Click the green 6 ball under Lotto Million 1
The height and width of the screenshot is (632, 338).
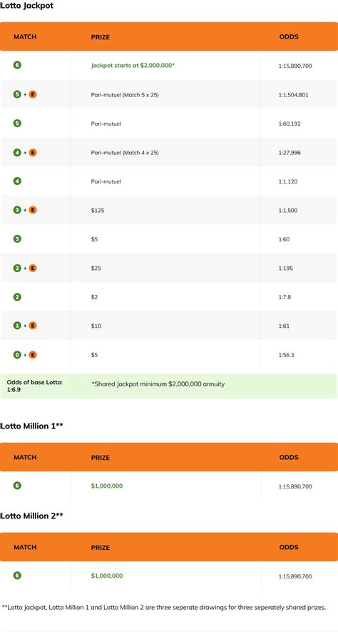point(17,486)
